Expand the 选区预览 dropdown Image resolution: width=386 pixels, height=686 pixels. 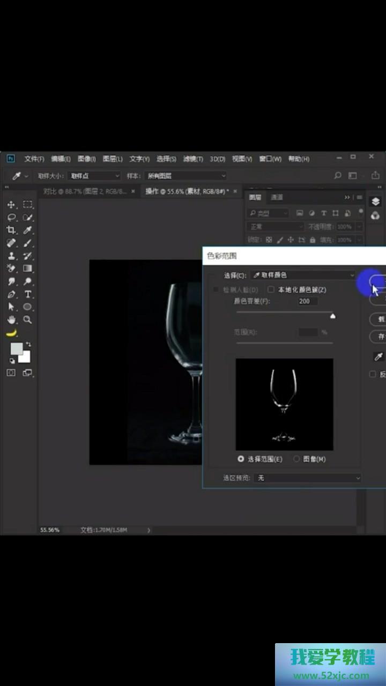308,478
